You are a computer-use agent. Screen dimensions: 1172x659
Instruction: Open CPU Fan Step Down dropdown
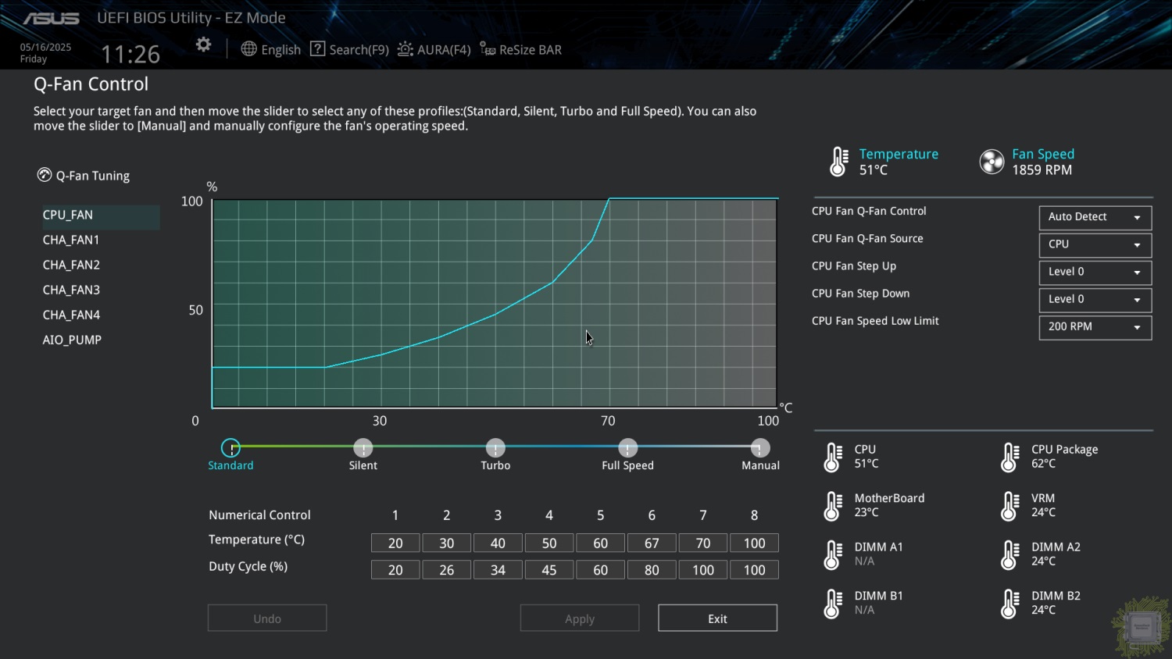pyautogui.click(x=1095, y=299)
